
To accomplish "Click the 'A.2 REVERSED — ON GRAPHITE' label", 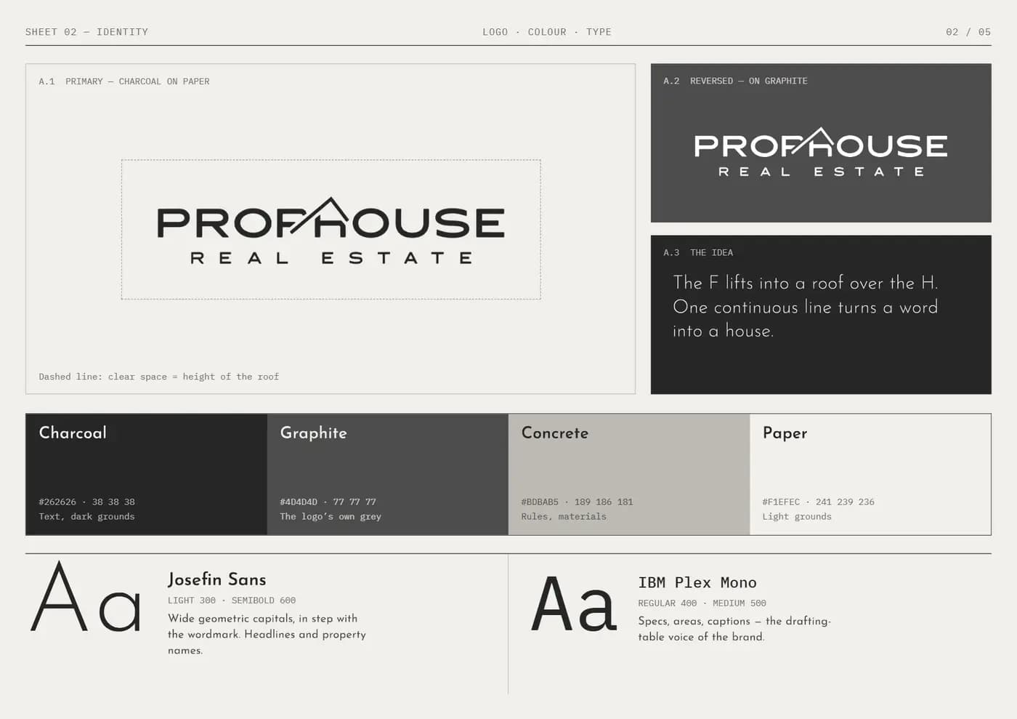I will point(735,81).
